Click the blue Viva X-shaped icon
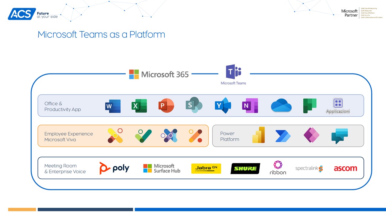 coord(169,136)
